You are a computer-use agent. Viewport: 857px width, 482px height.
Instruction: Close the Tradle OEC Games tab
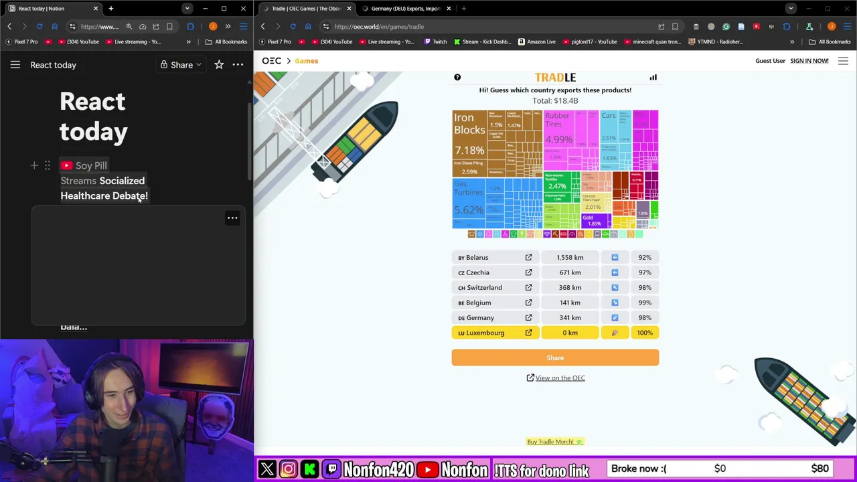point(349,9)
